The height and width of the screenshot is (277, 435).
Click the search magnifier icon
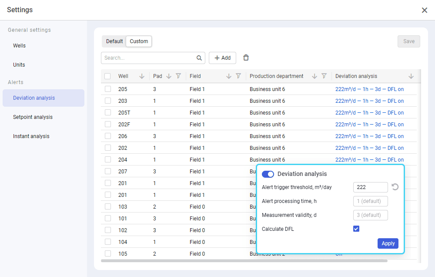[199, 58]
